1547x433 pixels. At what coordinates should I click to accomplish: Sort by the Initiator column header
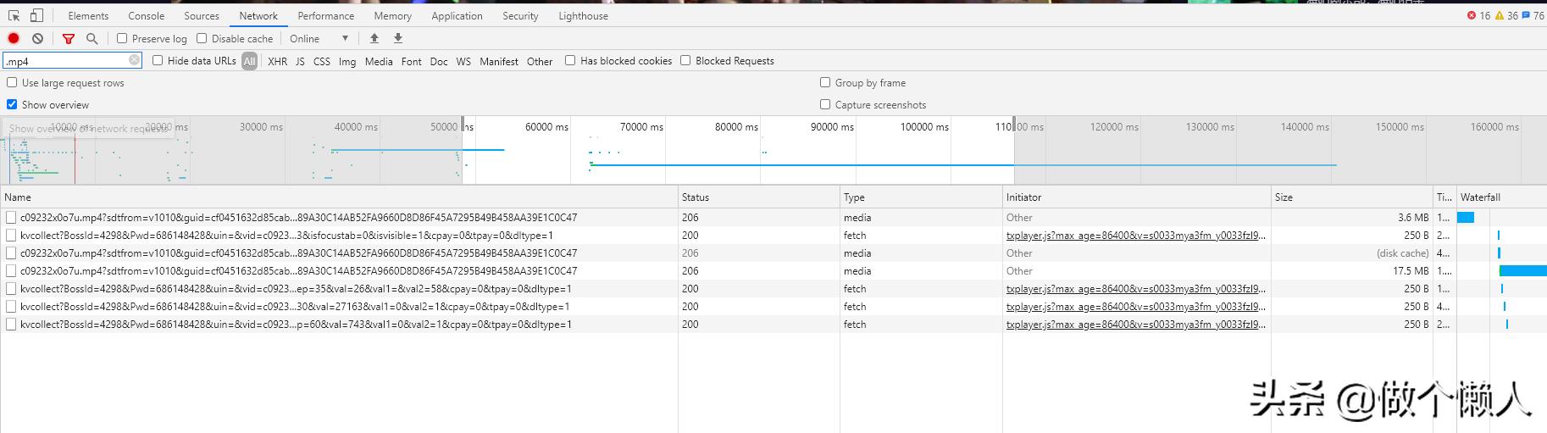click(1137, 197)
